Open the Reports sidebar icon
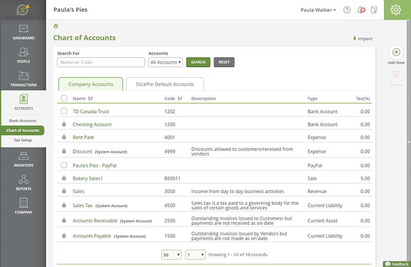This screenshot has height=267, width=411. coord(23,181)
